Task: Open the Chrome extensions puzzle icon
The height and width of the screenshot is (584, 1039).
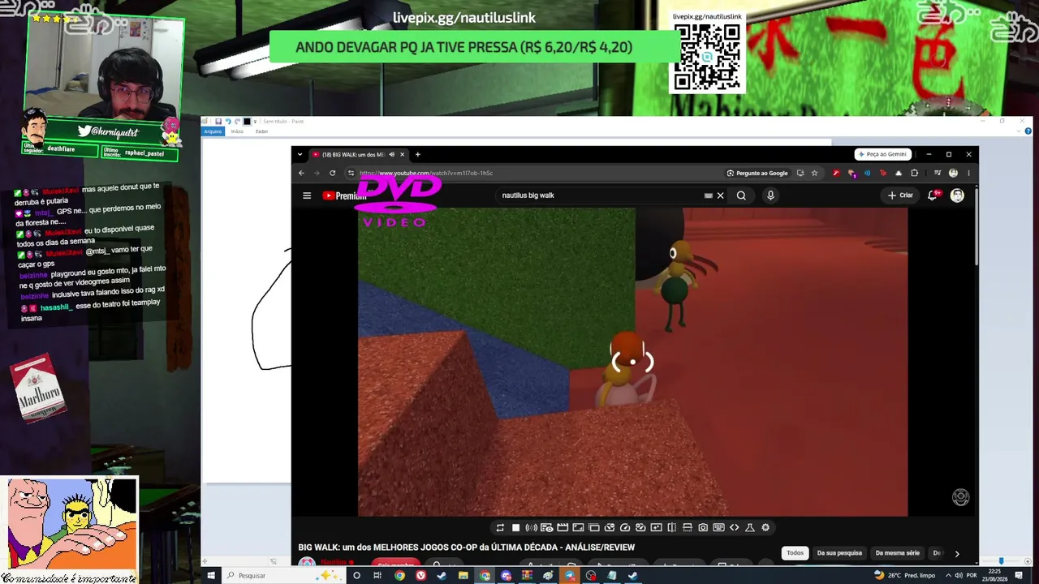Action: pos(914,173)
